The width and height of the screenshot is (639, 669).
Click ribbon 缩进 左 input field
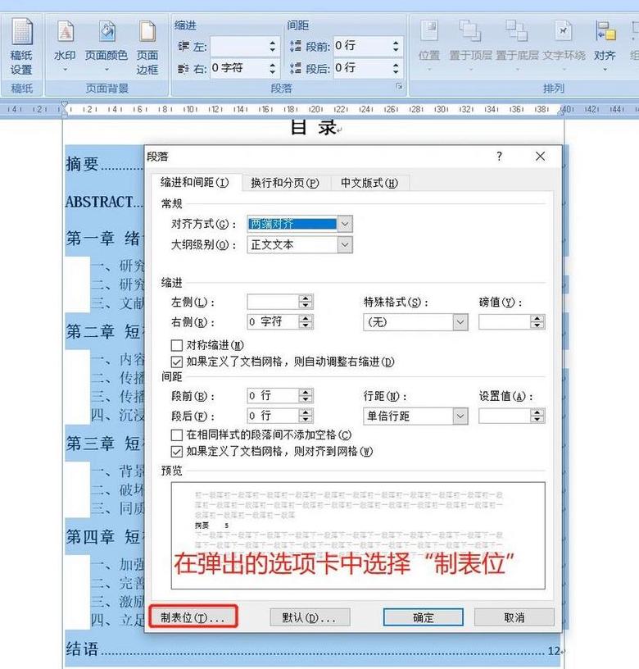238,46
